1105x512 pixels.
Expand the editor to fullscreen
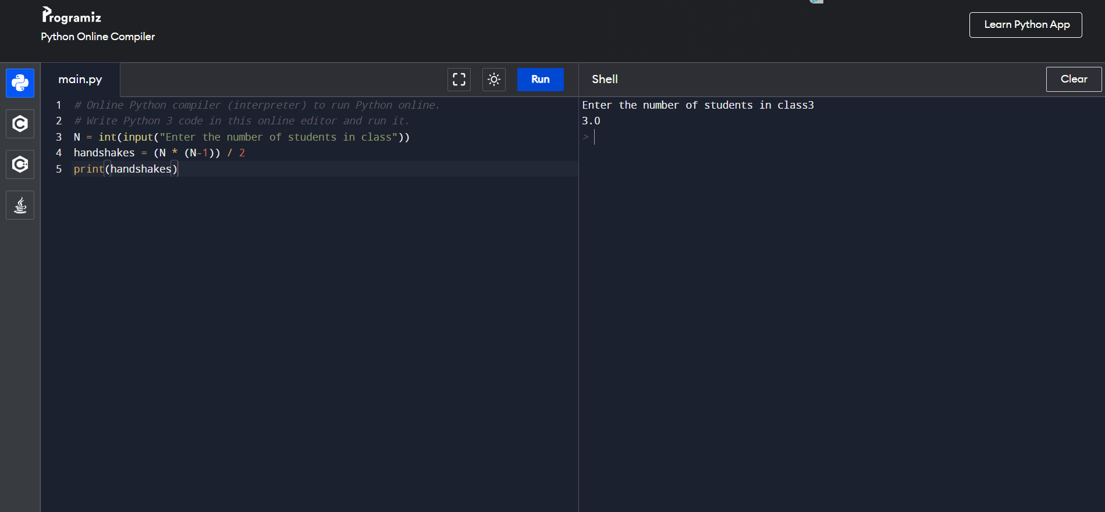tap(459, 80)
